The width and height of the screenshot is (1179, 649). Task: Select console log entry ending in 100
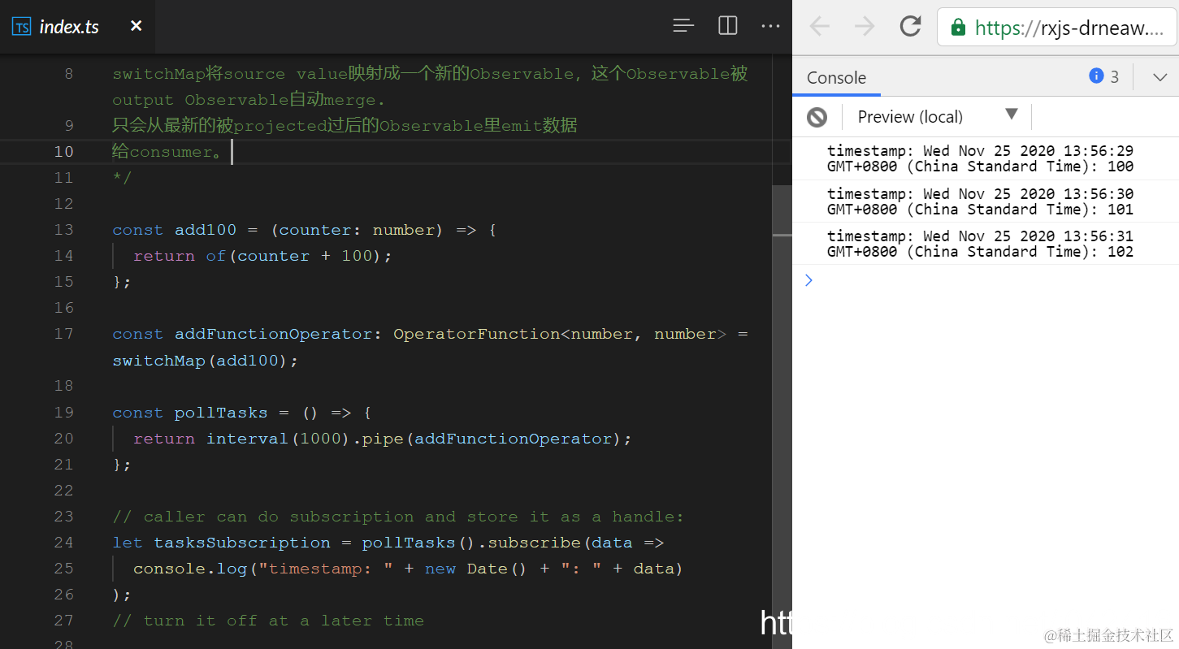pyautogui.click(x=986, y=158)
